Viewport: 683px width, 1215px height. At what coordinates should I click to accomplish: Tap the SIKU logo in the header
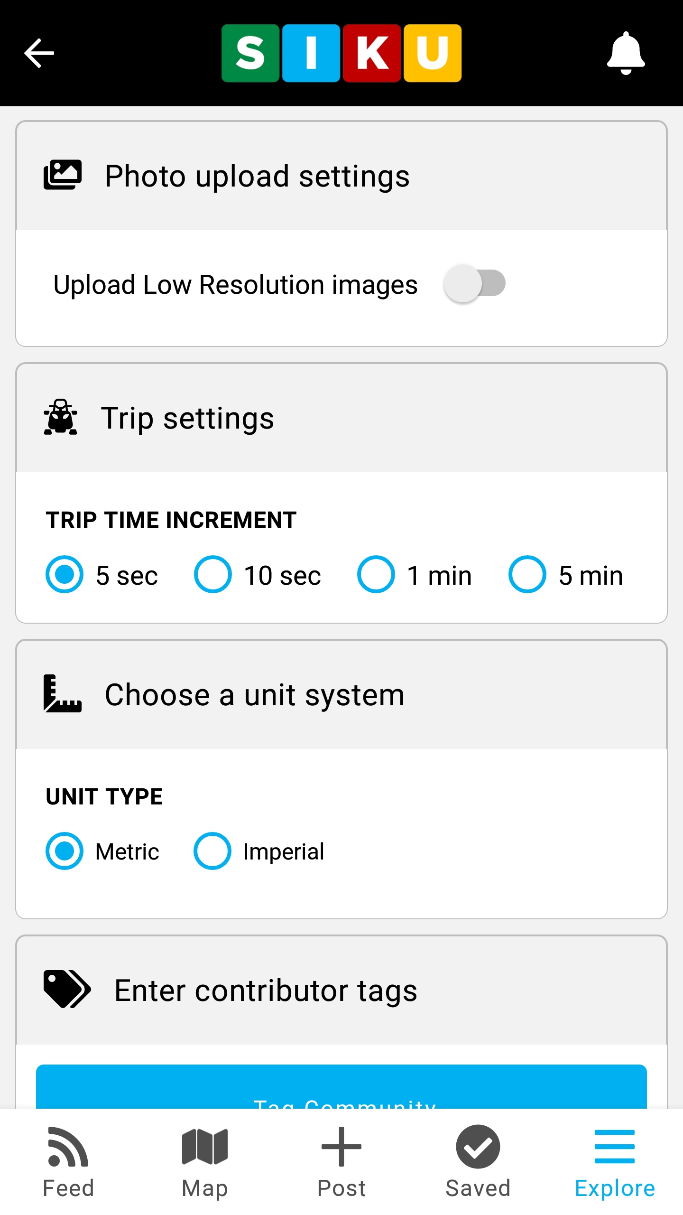click(x=341, y=53)
